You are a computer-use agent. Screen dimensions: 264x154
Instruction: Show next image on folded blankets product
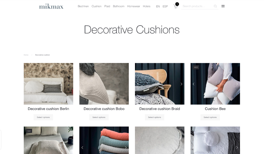click(x=126, y=148)
